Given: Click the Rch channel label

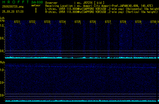Looking at the screenshot, I should pos(2,62).
